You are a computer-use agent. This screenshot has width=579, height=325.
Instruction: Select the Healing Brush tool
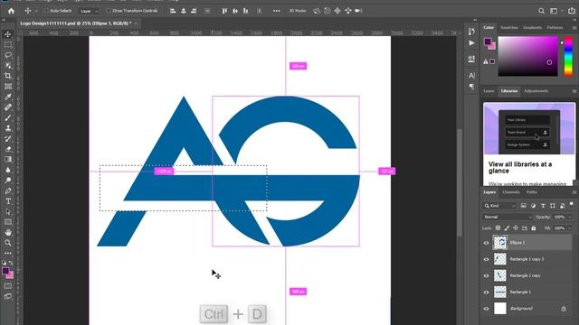pyautogui.click(x=8, y=107)
